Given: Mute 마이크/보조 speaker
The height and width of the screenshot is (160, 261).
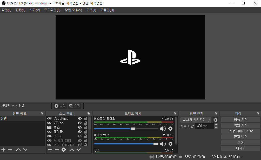Looking at the screenshot, I should tap(163, 144).
